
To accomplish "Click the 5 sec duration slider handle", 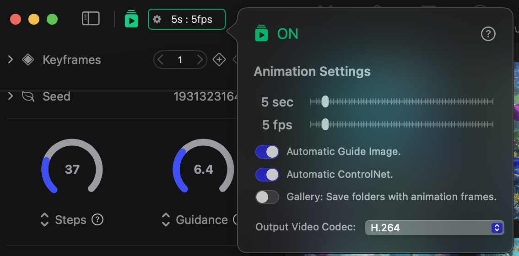I will pyautogui.click(x=325, y=101).
